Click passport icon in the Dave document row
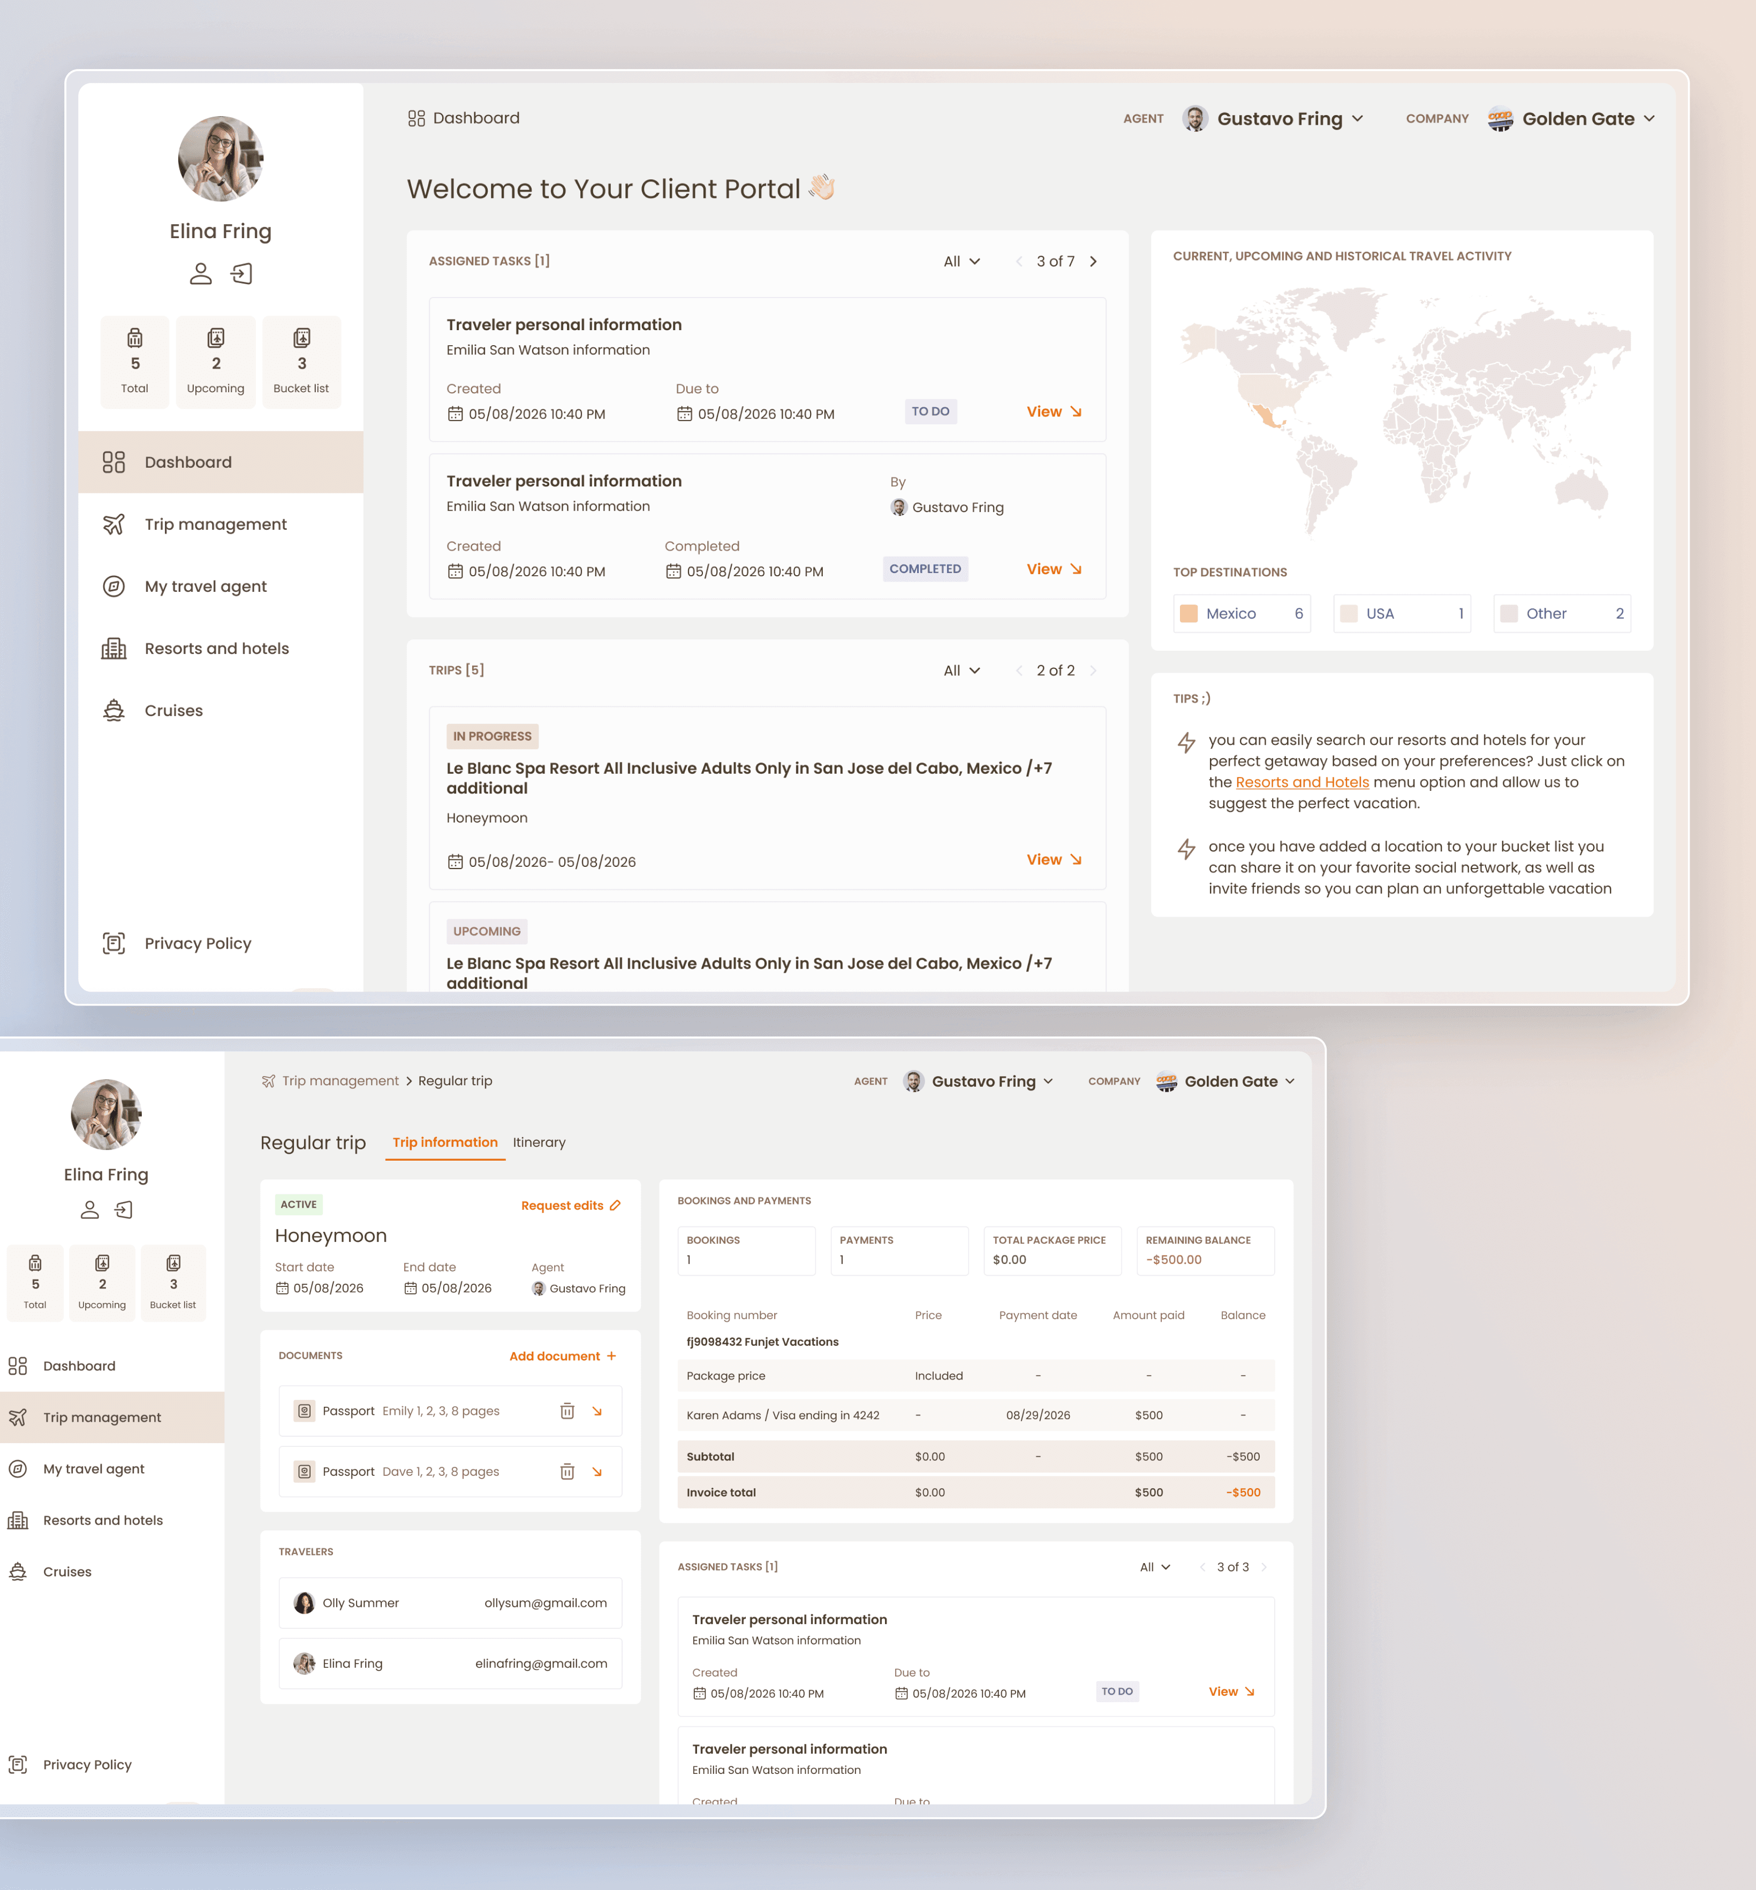The height and width of the screenshot is (1890, 1756). (x=304, y=1472)
